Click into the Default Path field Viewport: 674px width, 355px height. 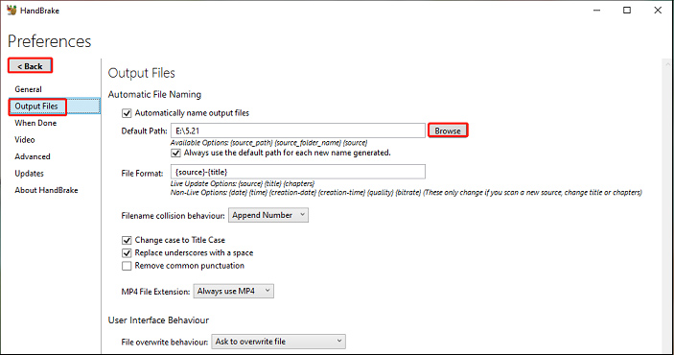point(298,130)
